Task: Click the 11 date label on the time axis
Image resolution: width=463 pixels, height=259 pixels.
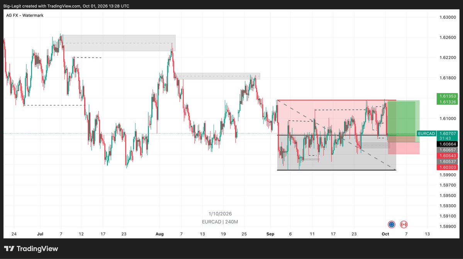Action: point(312,234)
